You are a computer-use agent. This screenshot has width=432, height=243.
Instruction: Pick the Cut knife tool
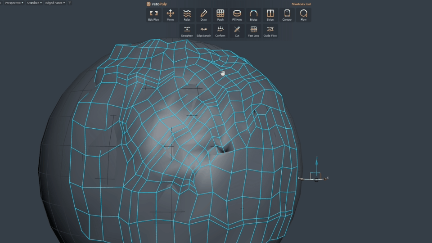[237, 31]
